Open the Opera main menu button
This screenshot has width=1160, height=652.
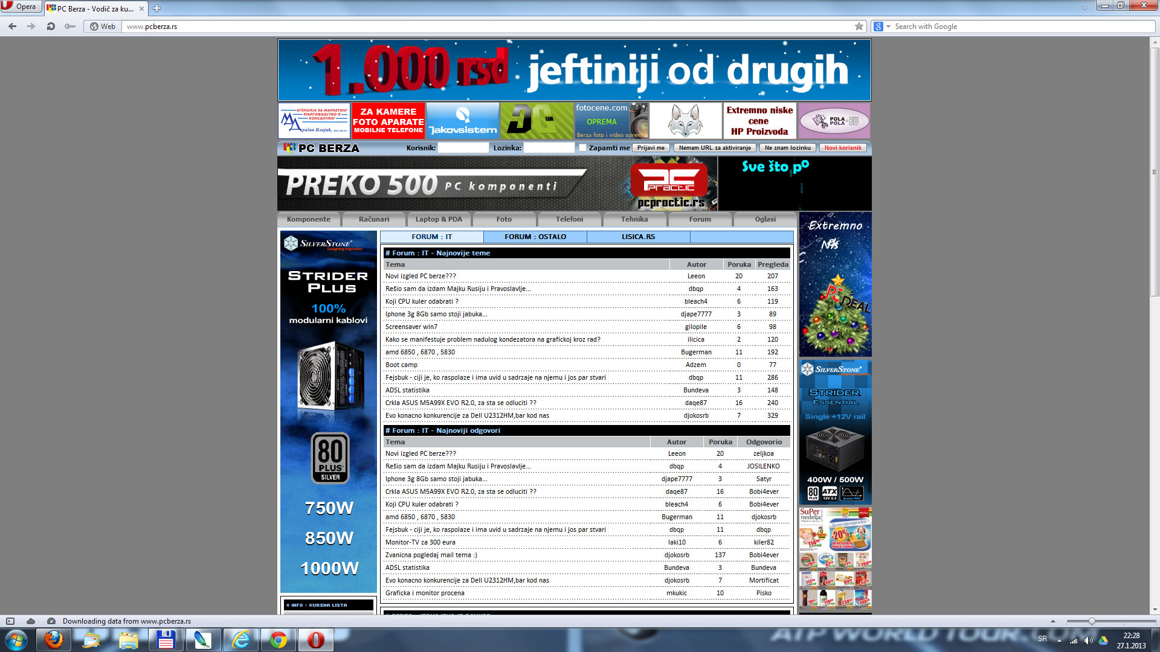pos(21,7)
